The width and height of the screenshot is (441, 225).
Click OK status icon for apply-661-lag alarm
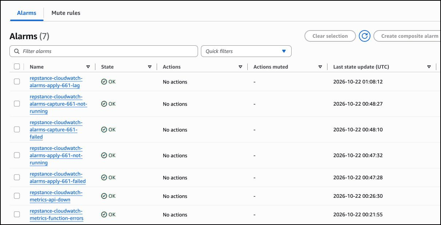[104, 82]
